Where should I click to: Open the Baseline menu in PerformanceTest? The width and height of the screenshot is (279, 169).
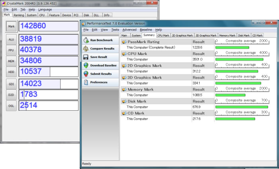tap(146, 30)
